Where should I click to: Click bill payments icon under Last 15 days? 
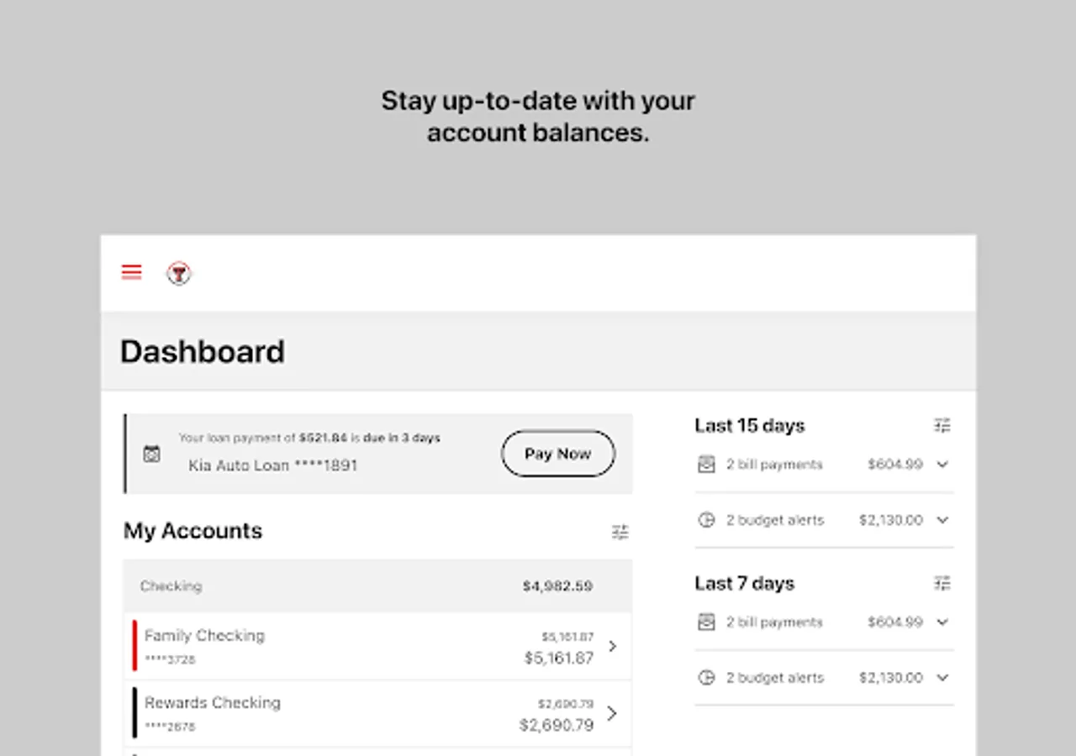point(706,465)
